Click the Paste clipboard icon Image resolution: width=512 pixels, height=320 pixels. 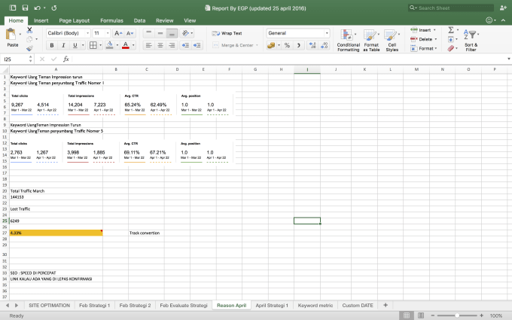11,35
